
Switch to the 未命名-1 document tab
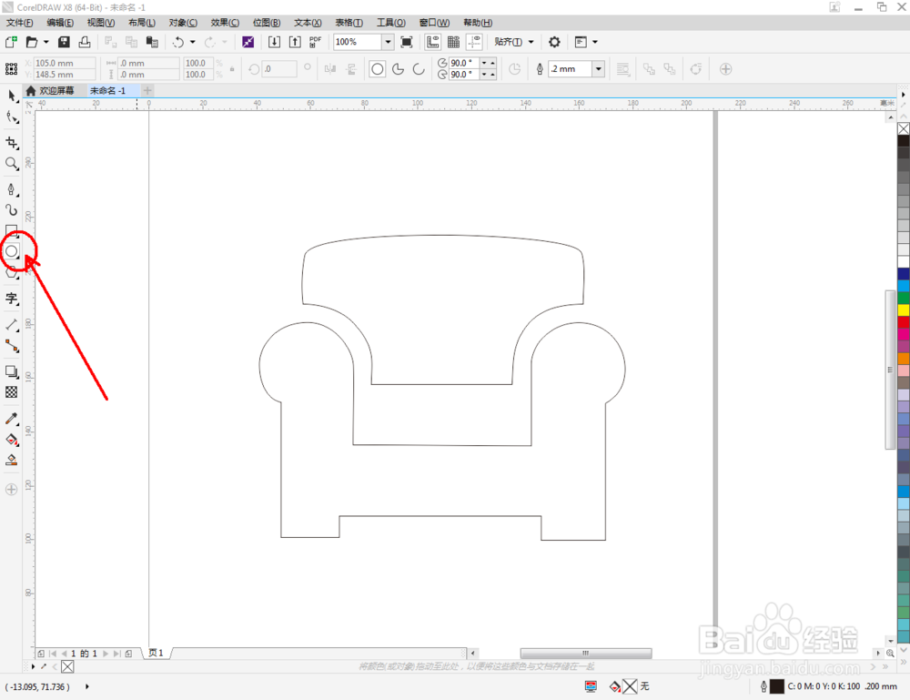click(108, 90)
